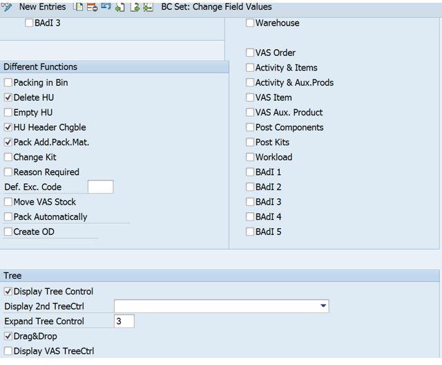Enable the Packing in Bin option
Screen dimensions: 442x365
tap(8, 83)
